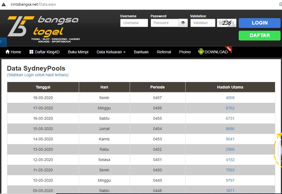Open result 7093 link
282x194 pixels.
(x=230, y=170)
